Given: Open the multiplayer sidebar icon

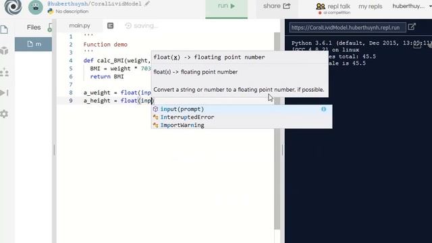Looking at the screenshot, I should 4,72.
